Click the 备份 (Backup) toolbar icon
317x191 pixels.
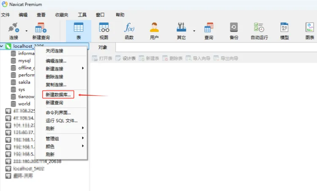[234, 31]
